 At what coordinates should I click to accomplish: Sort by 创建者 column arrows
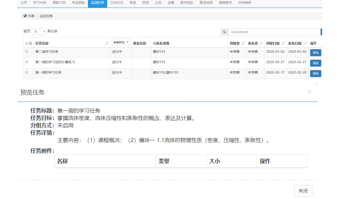click(243, 43)
